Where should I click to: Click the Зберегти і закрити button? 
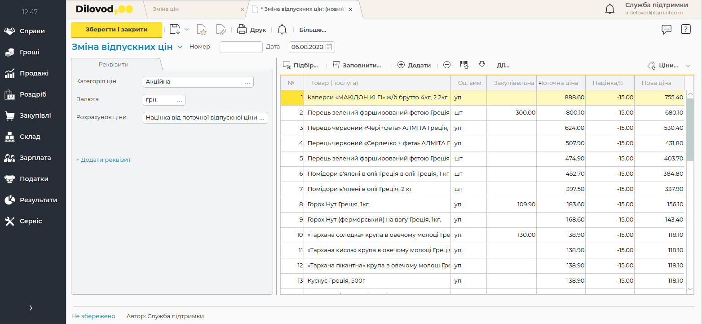coord(116,30)
